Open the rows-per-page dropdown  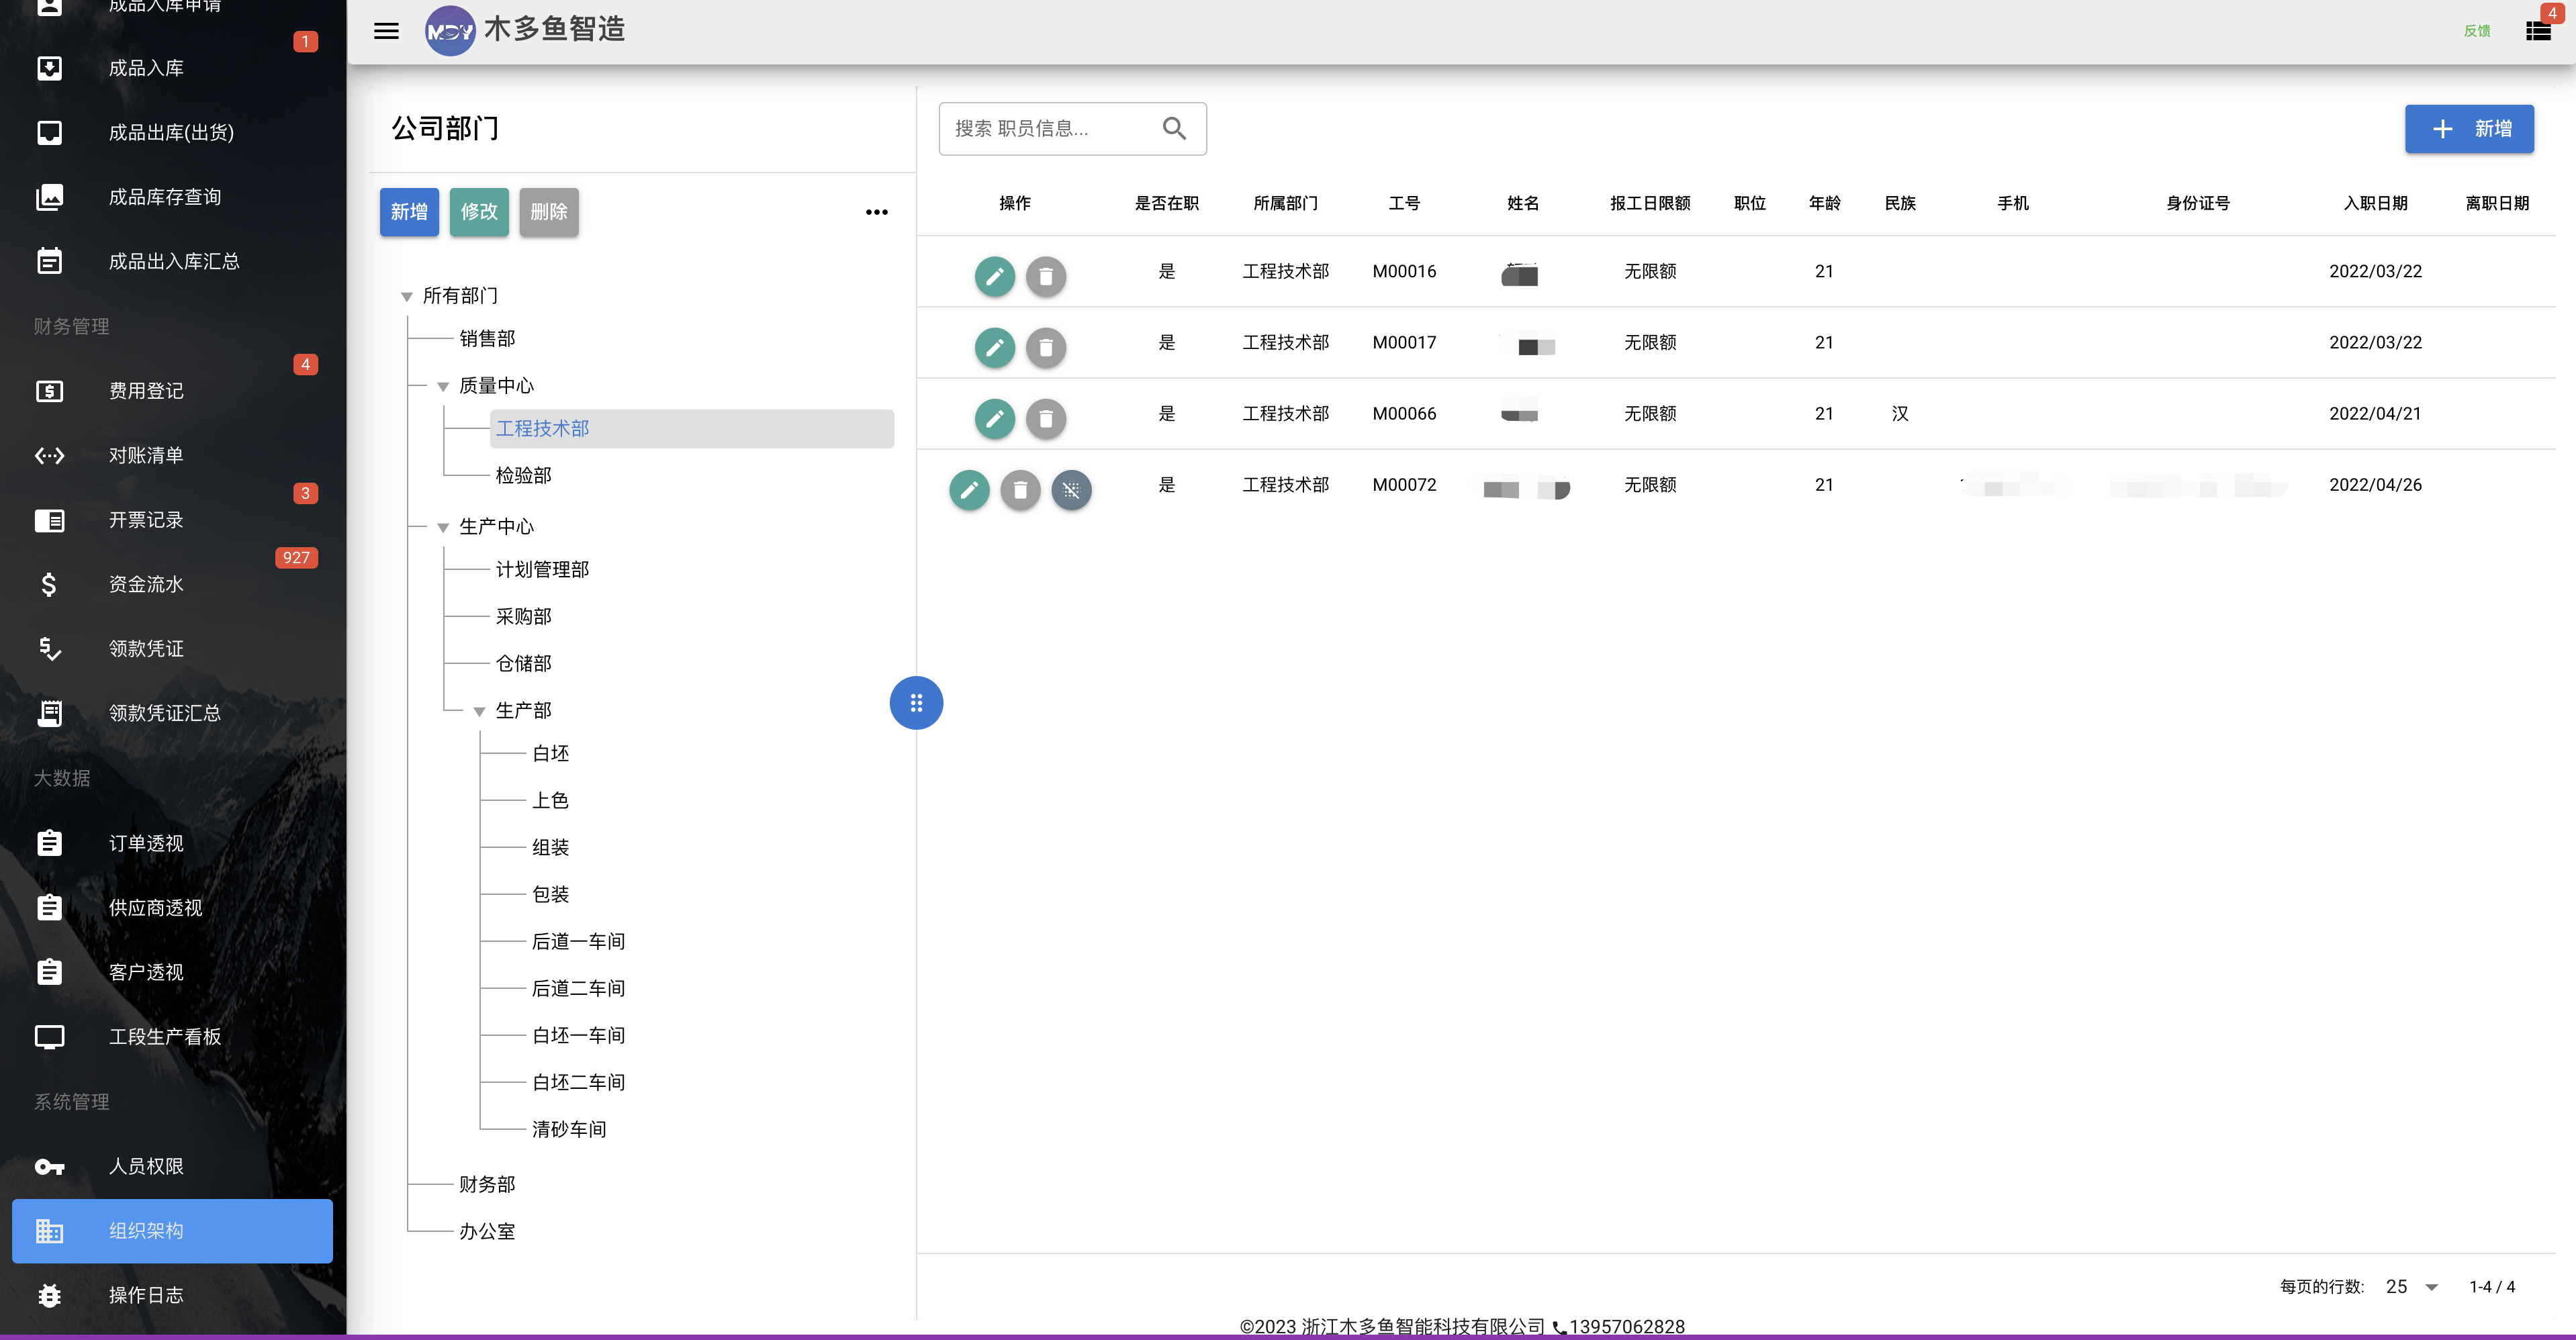2412,1287
